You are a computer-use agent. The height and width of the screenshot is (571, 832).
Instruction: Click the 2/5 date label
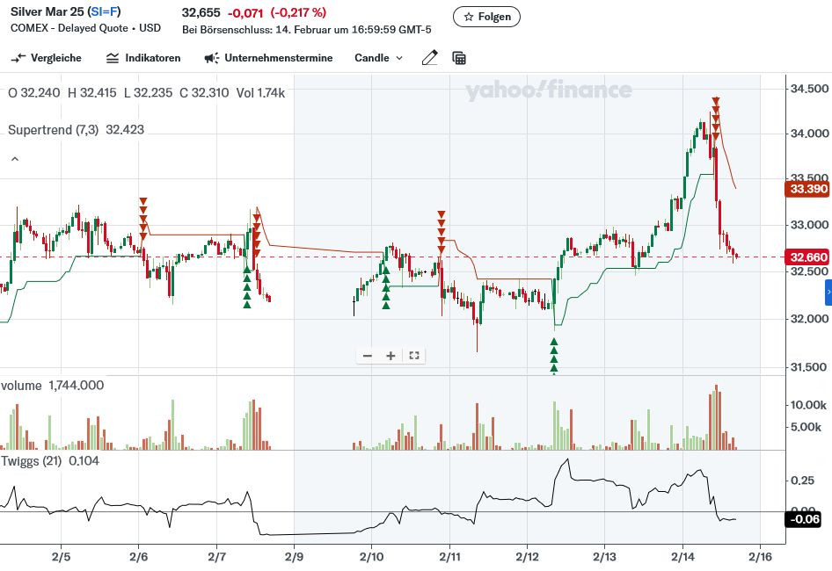point(61,557)
